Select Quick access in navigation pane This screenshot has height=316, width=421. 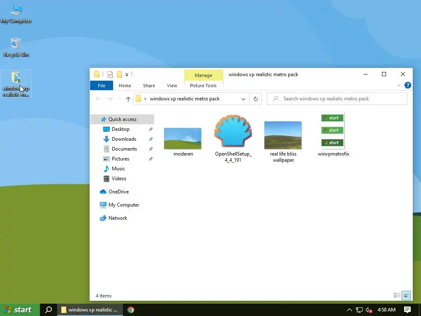click(x=122, y=119)
